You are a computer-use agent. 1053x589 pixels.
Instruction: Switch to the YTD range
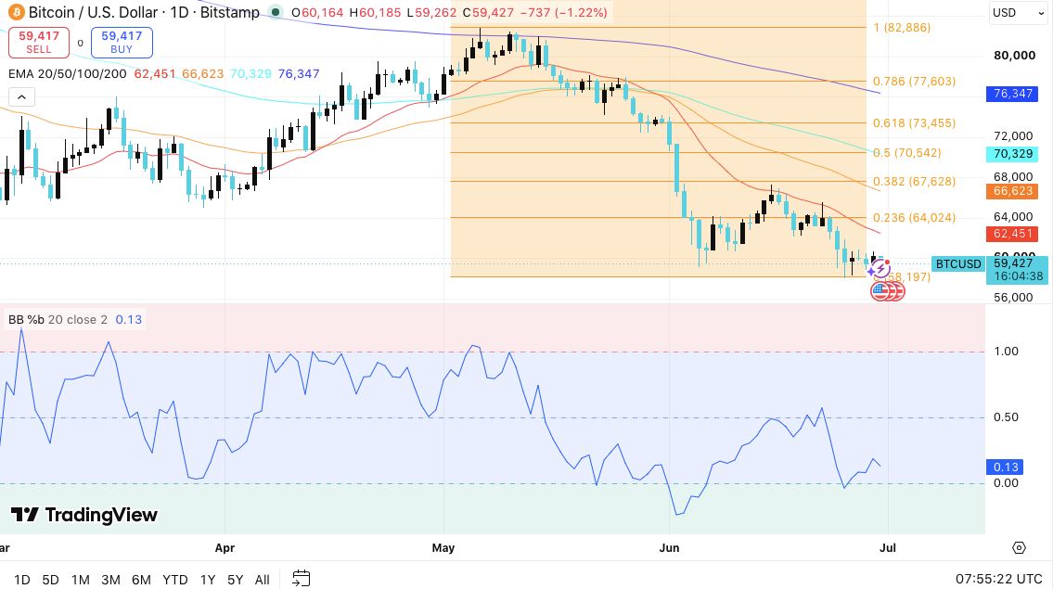coord(175,580)
